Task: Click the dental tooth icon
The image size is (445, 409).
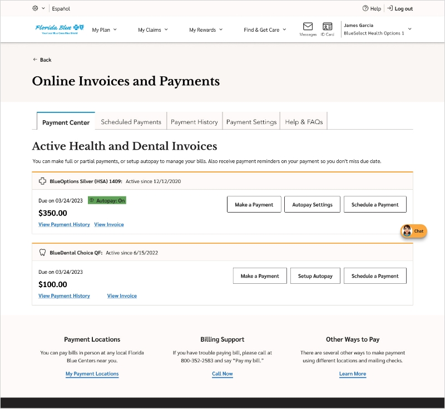Action: 42,252
